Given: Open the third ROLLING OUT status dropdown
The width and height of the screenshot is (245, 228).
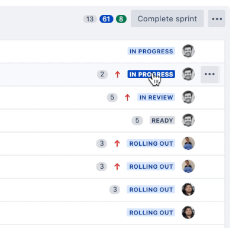Looking at the screenshot, I should pos(151,190).
